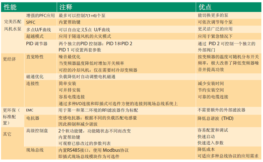Viewport: 263px width, 162px height.
Task: Click 因此抑制和减少谐波 line
Action: pos(78,124)
